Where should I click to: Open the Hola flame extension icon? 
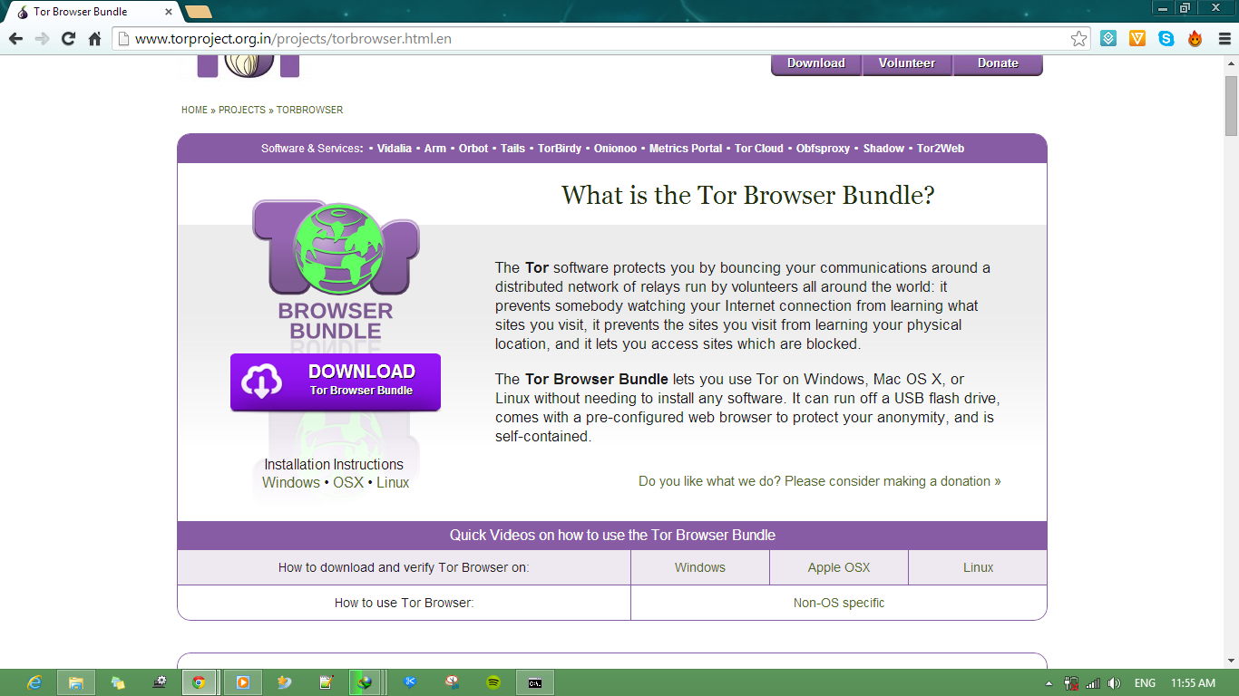(x=1195, y=39)
